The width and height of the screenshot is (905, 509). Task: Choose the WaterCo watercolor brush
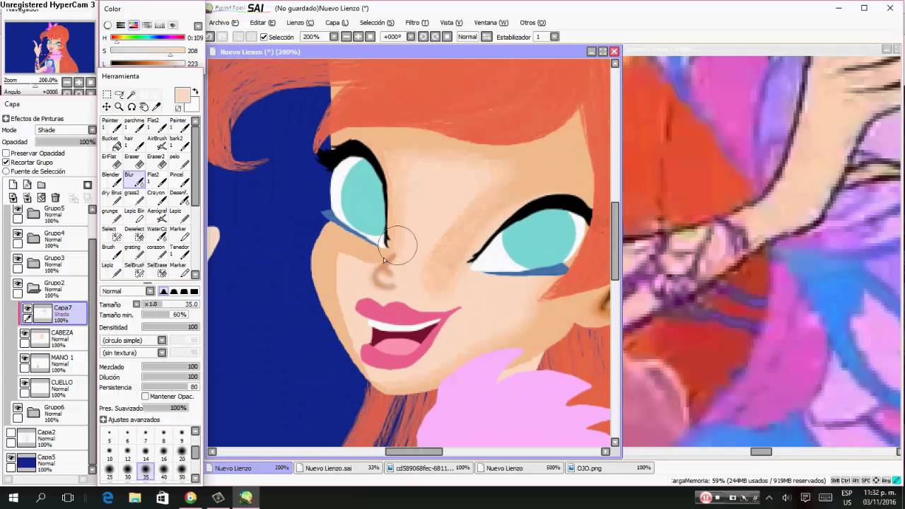tap(157, 234)
